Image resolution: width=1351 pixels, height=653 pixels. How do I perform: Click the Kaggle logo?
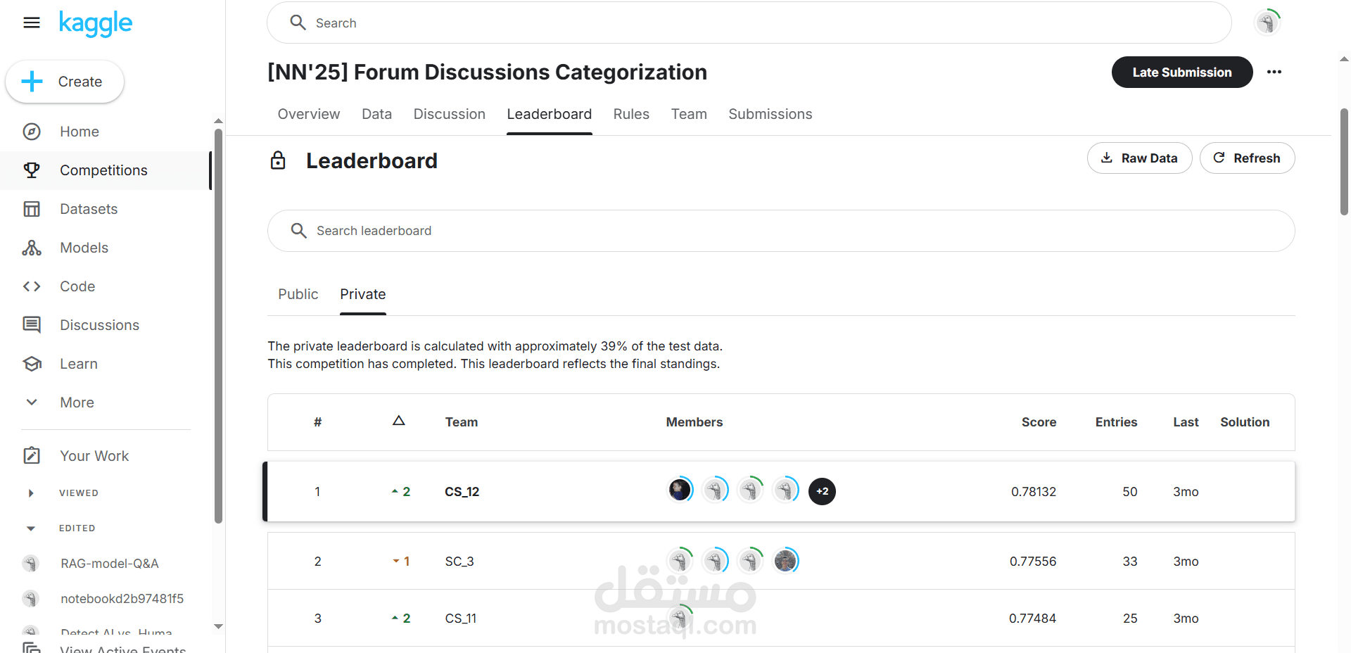tap(95, 24)
